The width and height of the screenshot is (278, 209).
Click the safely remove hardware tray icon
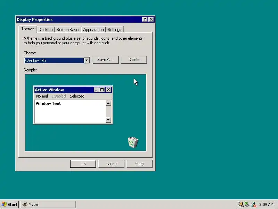pyautogui.click(x=247, y=204)
